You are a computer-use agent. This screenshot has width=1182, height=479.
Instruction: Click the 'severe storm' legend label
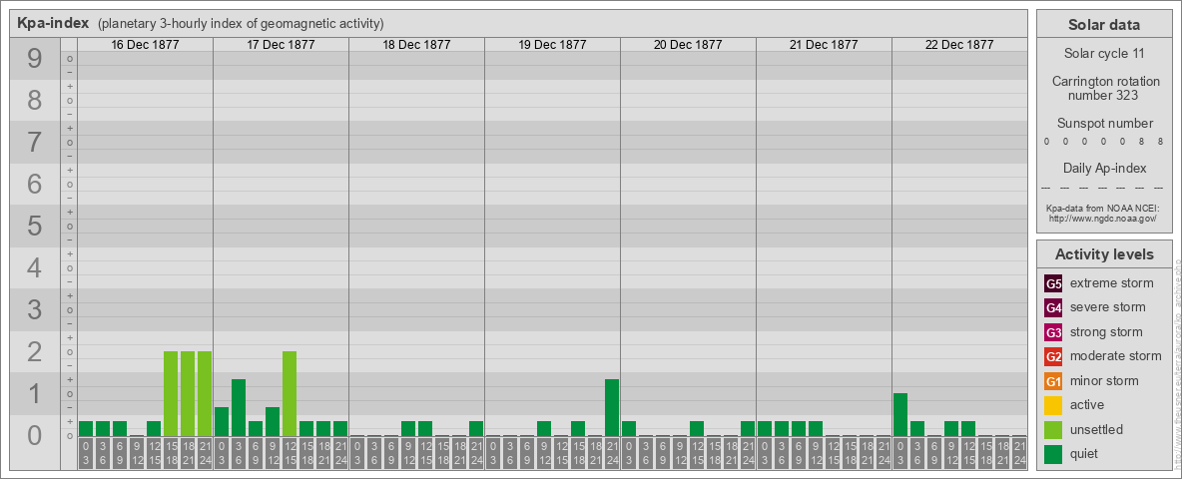click(x=1107, y=308)
